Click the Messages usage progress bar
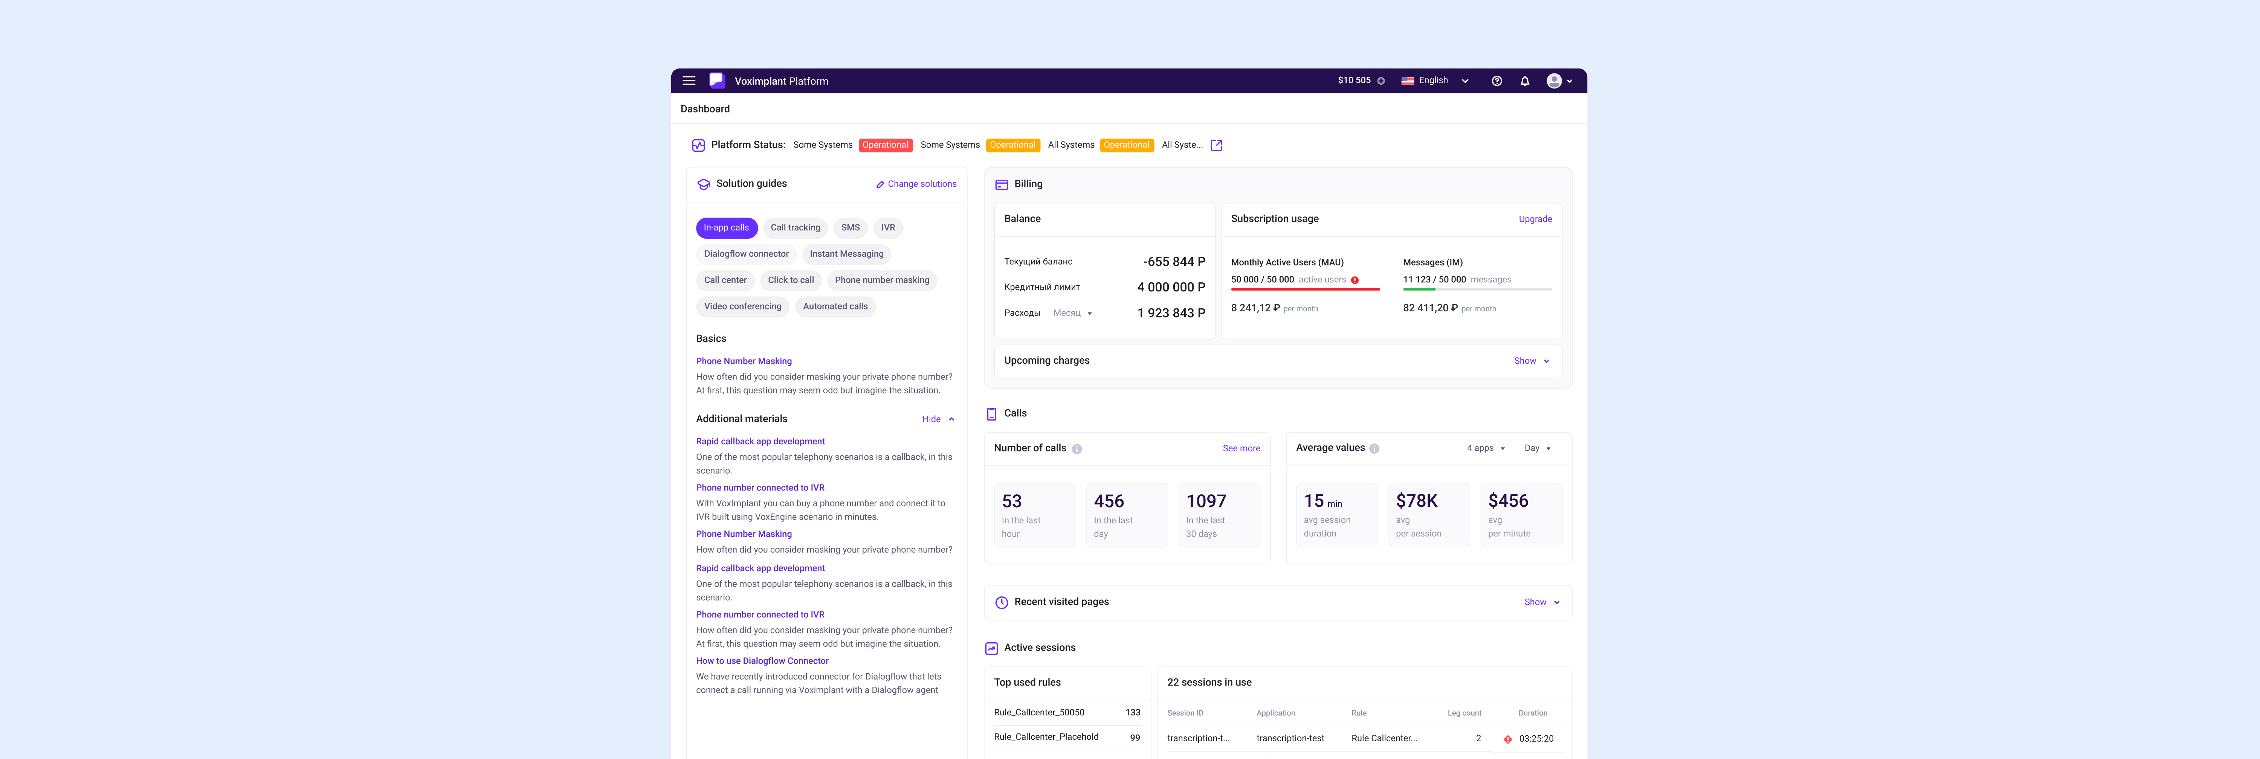Screen dimensions: 2260x759 (x=1477, y=289)
